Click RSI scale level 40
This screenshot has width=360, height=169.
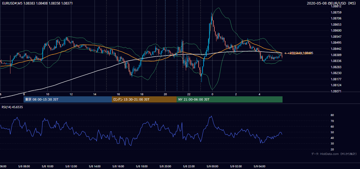(332, 138)
